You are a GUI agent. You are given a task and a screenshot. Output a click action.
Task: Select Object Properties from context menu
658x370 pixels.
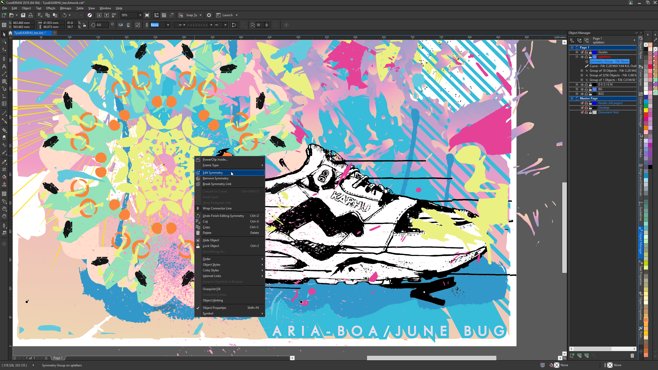pyautogui.click(x=215, y=308)
